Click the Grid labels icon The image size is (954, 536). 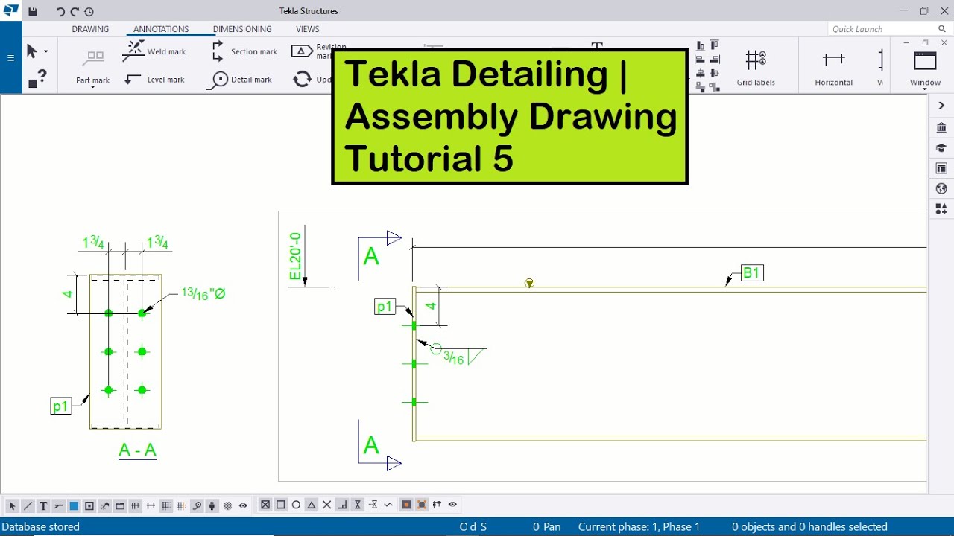756,60
